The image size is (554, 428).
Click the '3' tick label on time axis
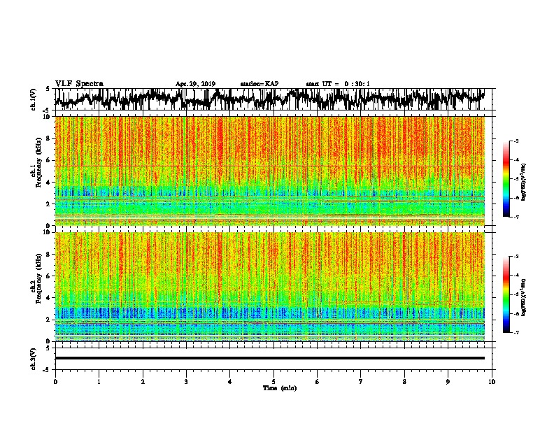(x=186, y=382)
